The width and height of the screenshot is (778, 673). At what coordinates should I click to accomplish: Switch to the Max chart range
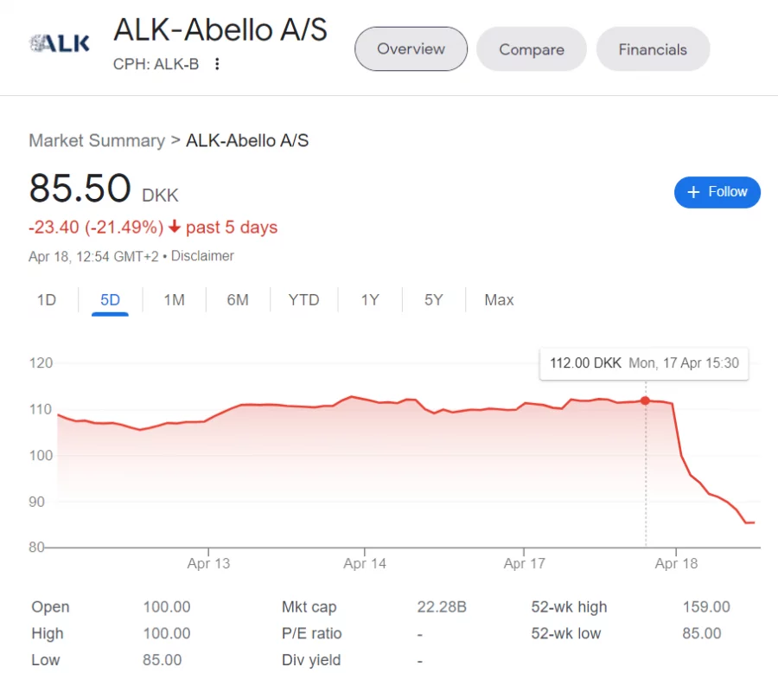[x=499, y=300]
